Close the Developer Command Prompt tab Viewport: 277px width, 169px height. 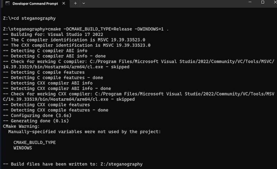click(64, 3)
